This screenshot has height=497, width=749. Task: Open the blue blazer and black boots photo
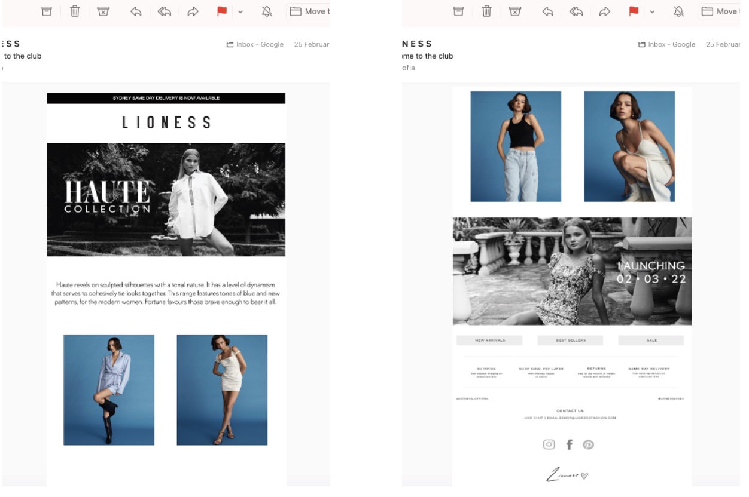click(109, 390)
